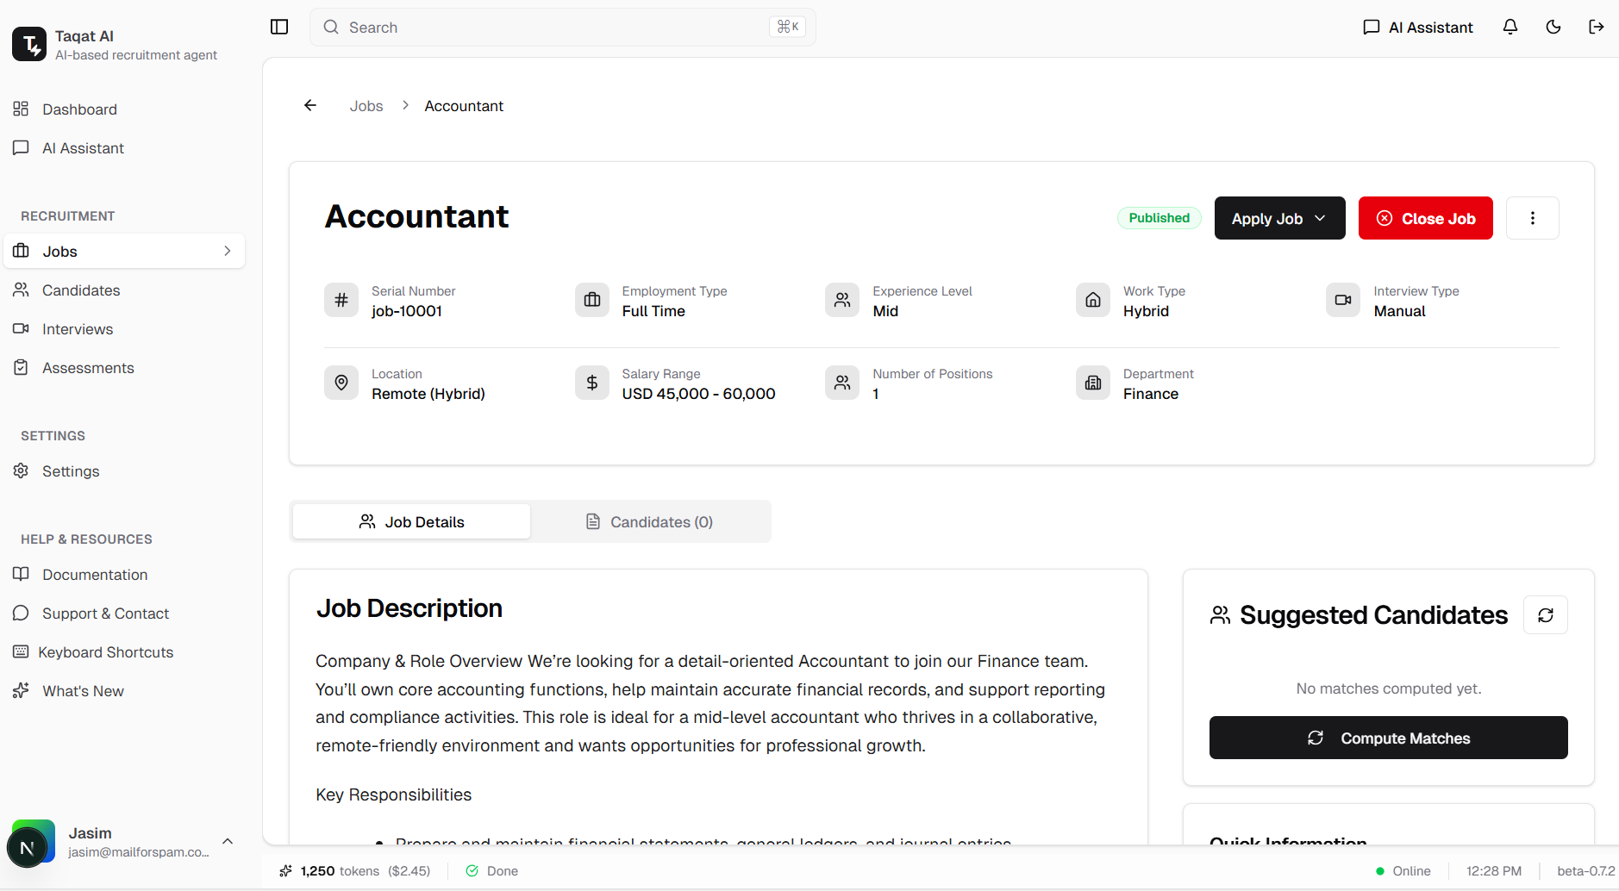Click the Taqat AI logo
This screenshot has height=891, width=1619.
29,44
